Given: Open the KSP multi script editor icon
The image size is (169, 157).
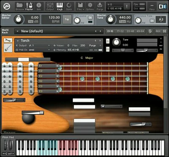Looking at the screenshot, I should (x=150, y=31).
